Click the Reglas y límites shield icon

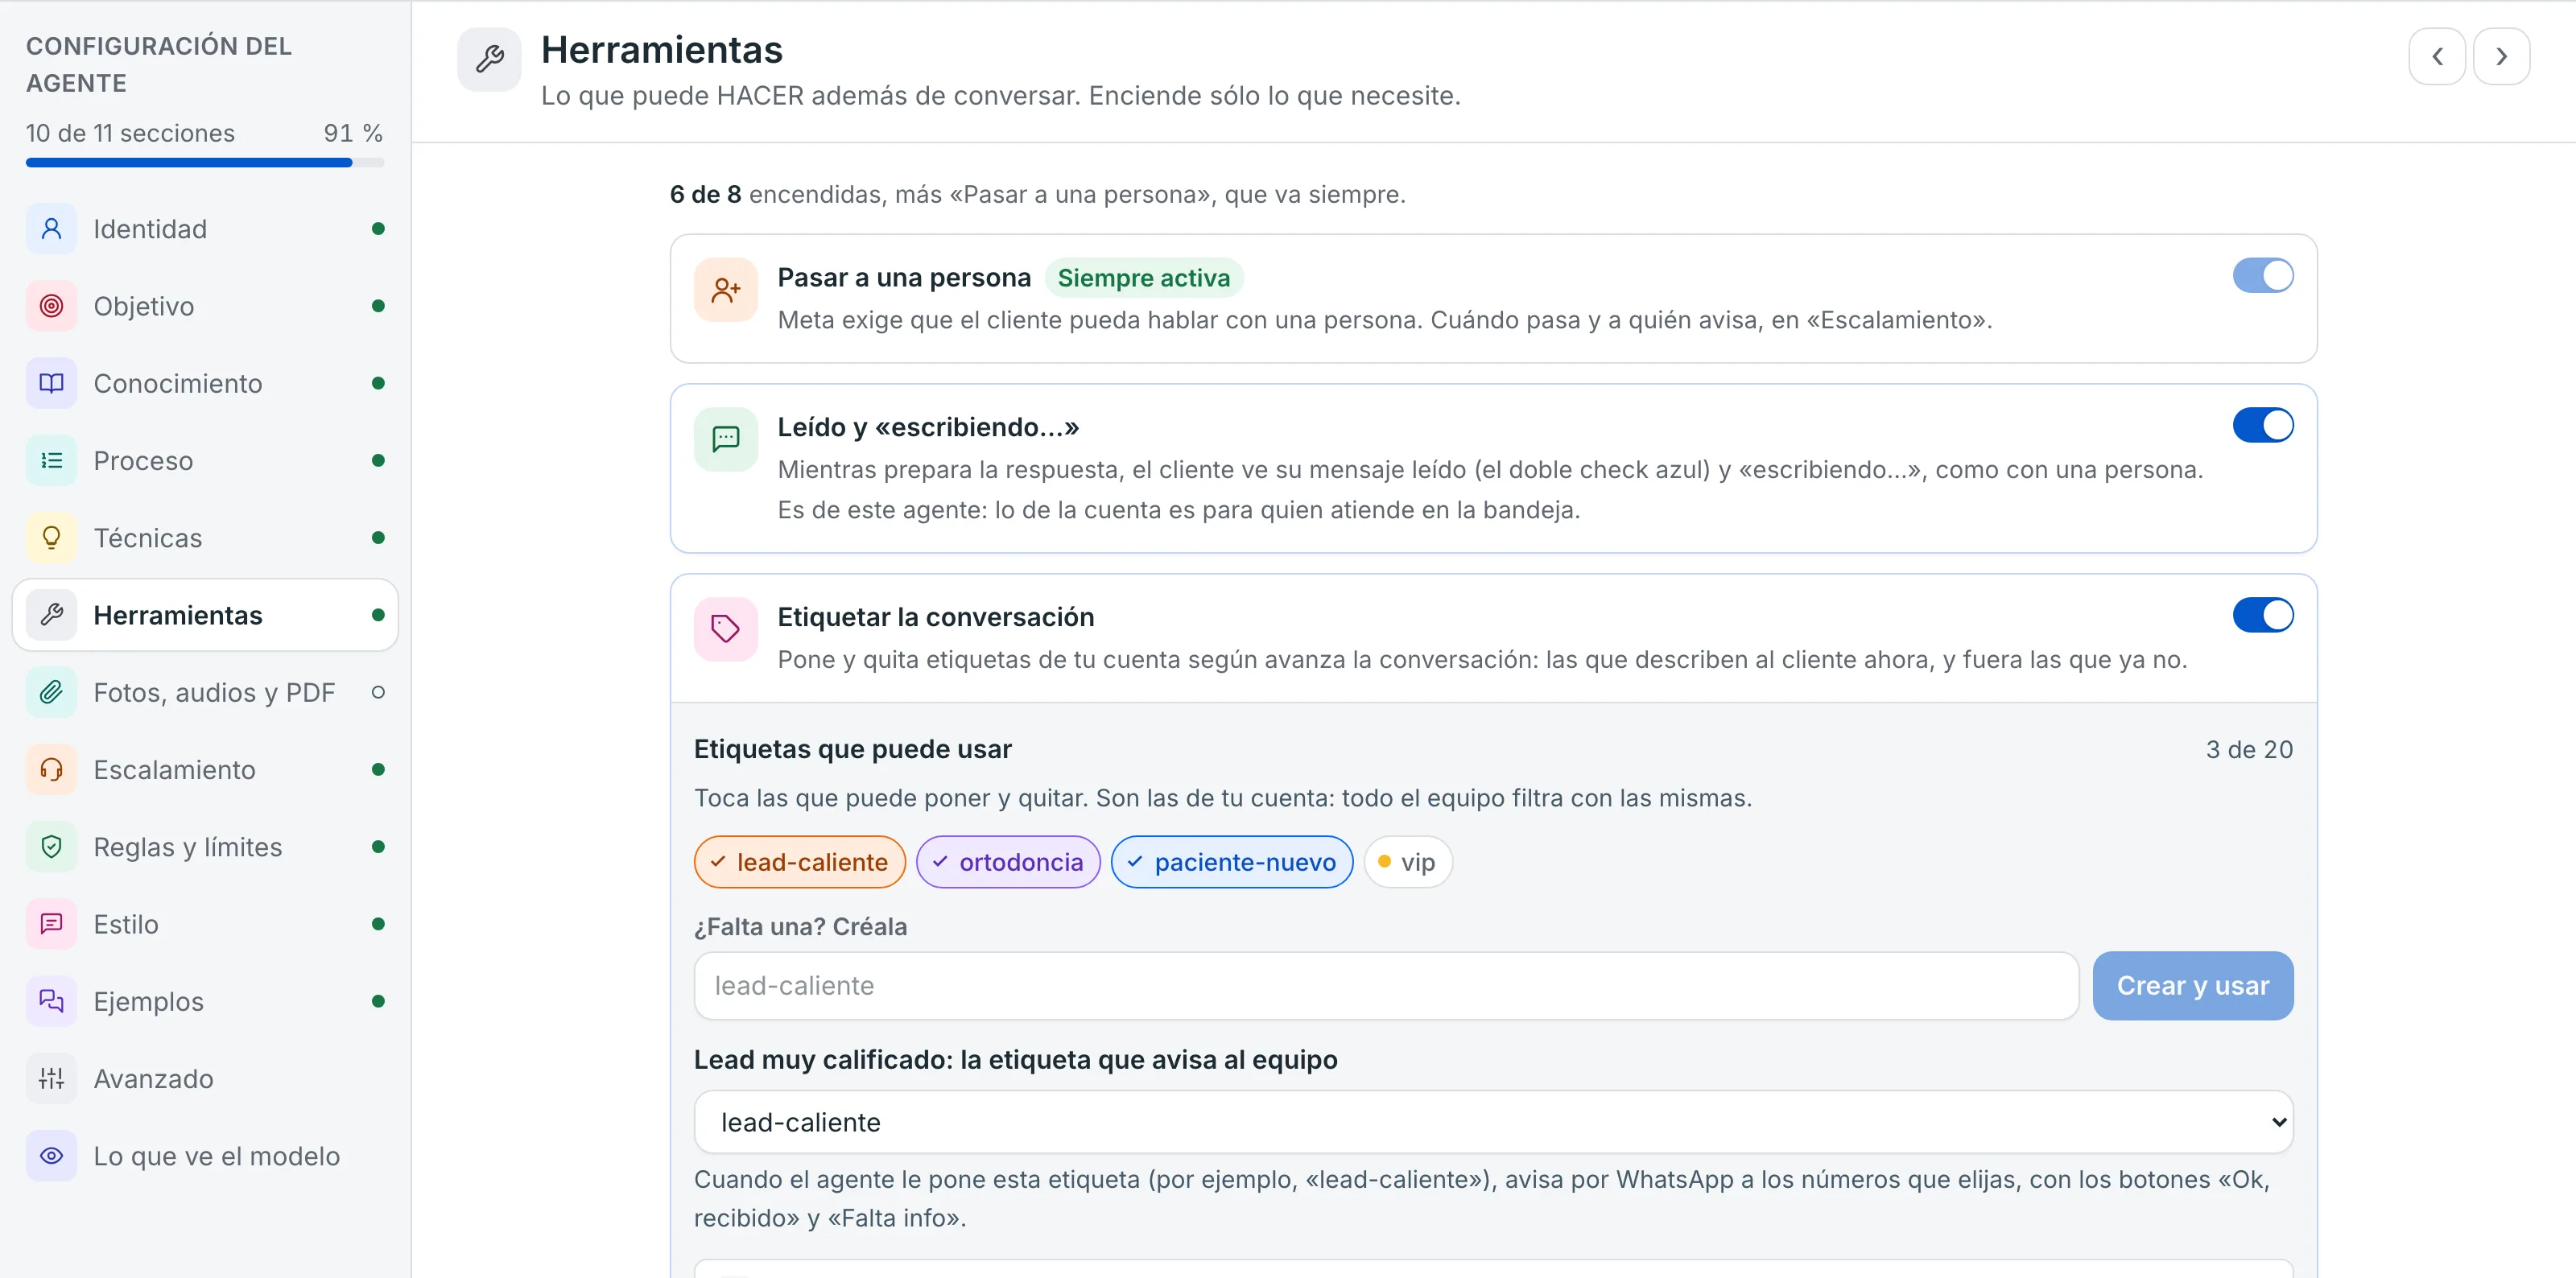[x=51, y=847]
